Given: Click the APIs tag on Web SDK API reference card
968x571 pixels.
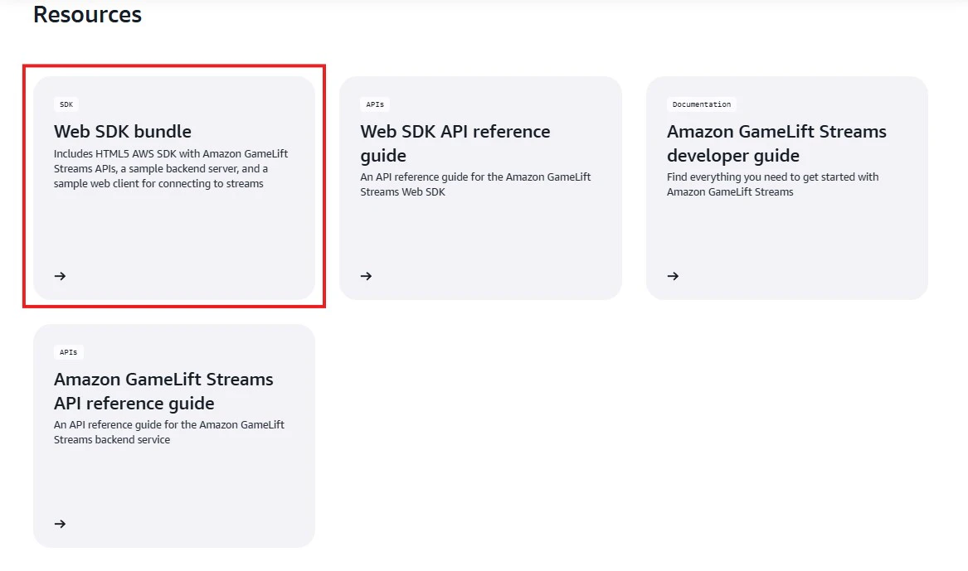Looking at the screenshot, I should point(375,104).
